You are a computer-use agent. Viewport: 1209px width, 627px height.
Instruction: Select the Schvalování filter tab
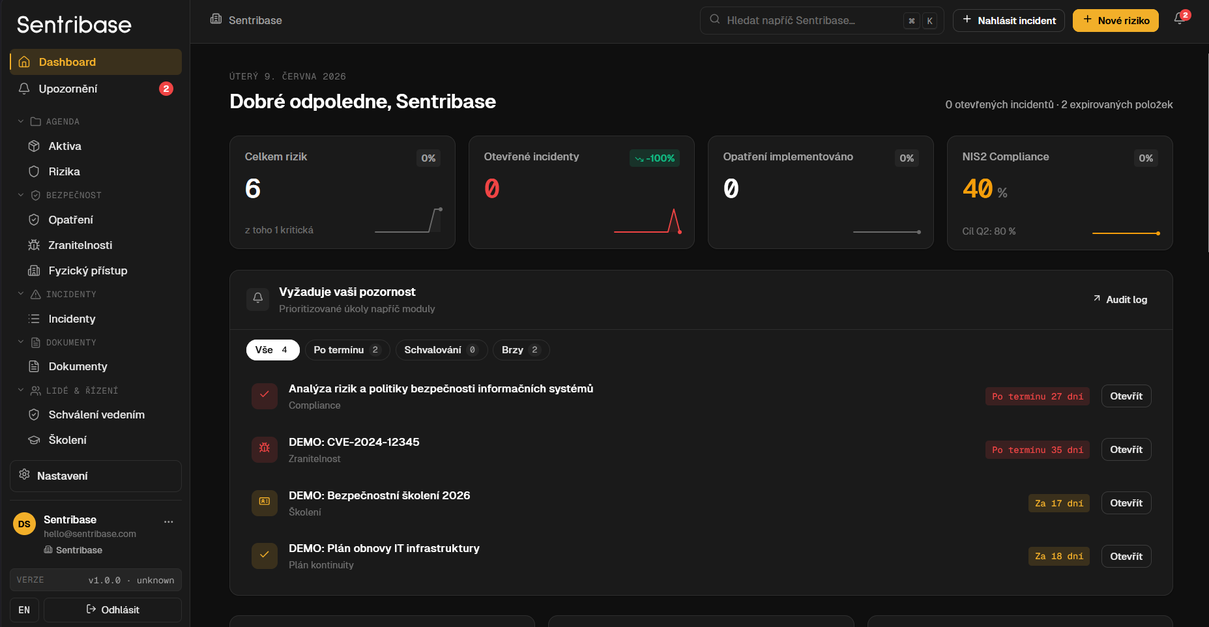(x=441, y=350)
